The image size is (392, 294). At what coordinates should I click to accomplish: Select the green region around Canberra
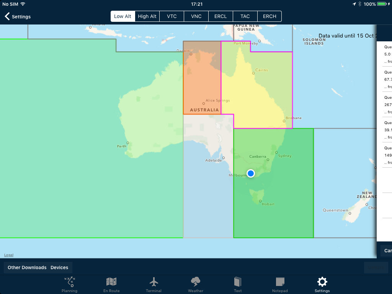[x=273, y=183]
